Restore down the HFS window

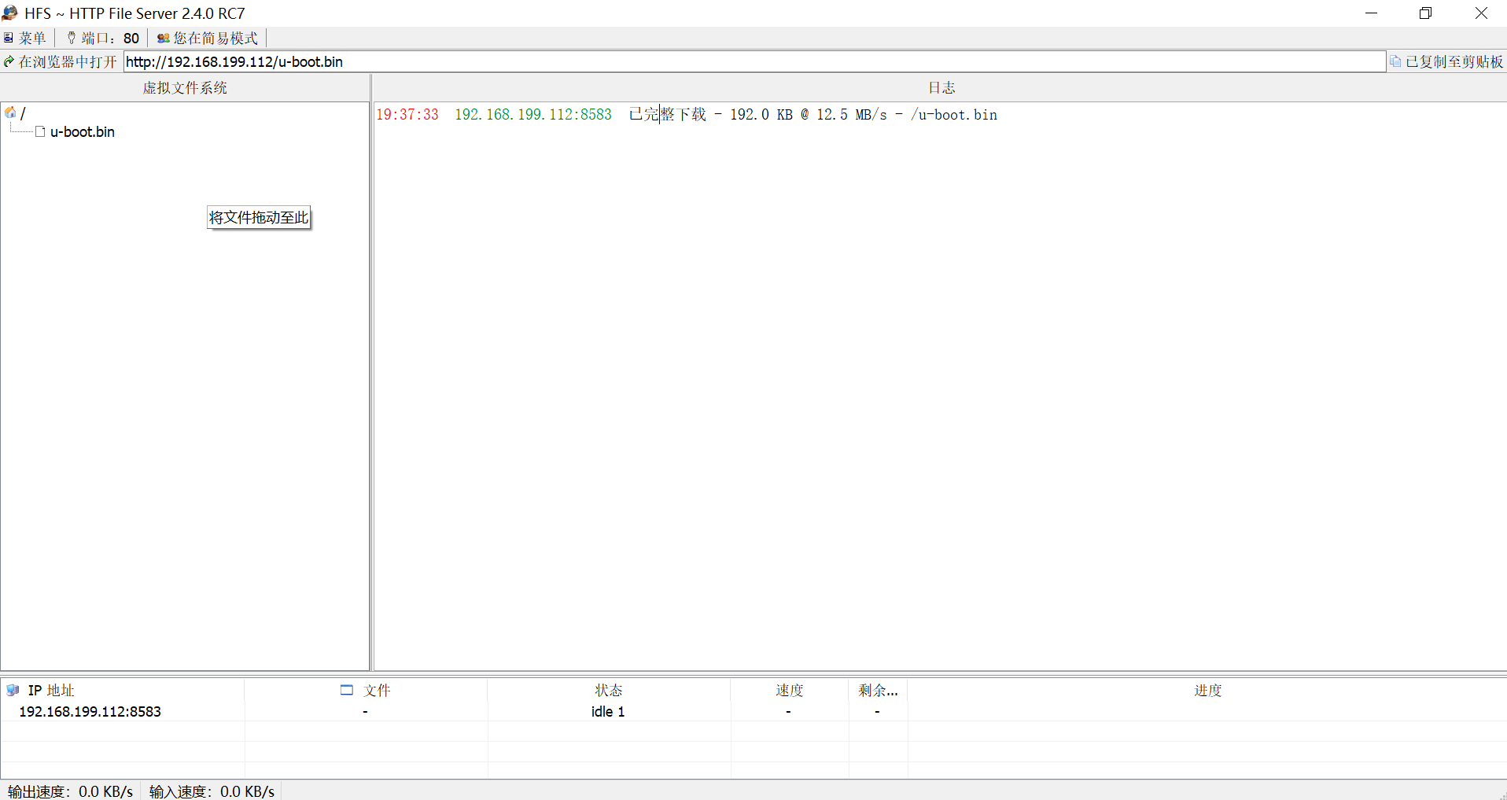point(1425,13)
